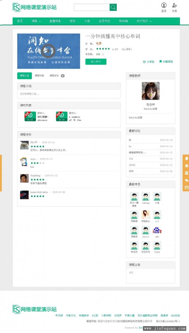
Task: Click the footer logo 网络课堂演示站
Action: click(x=35, y=309)
